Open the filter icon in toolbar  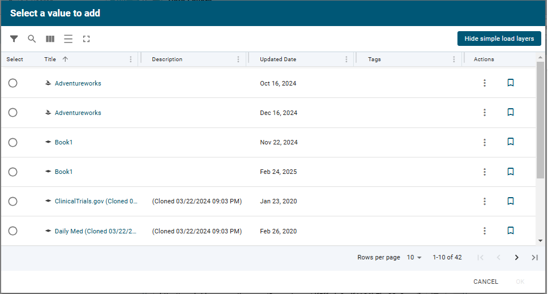coord(14,39)
